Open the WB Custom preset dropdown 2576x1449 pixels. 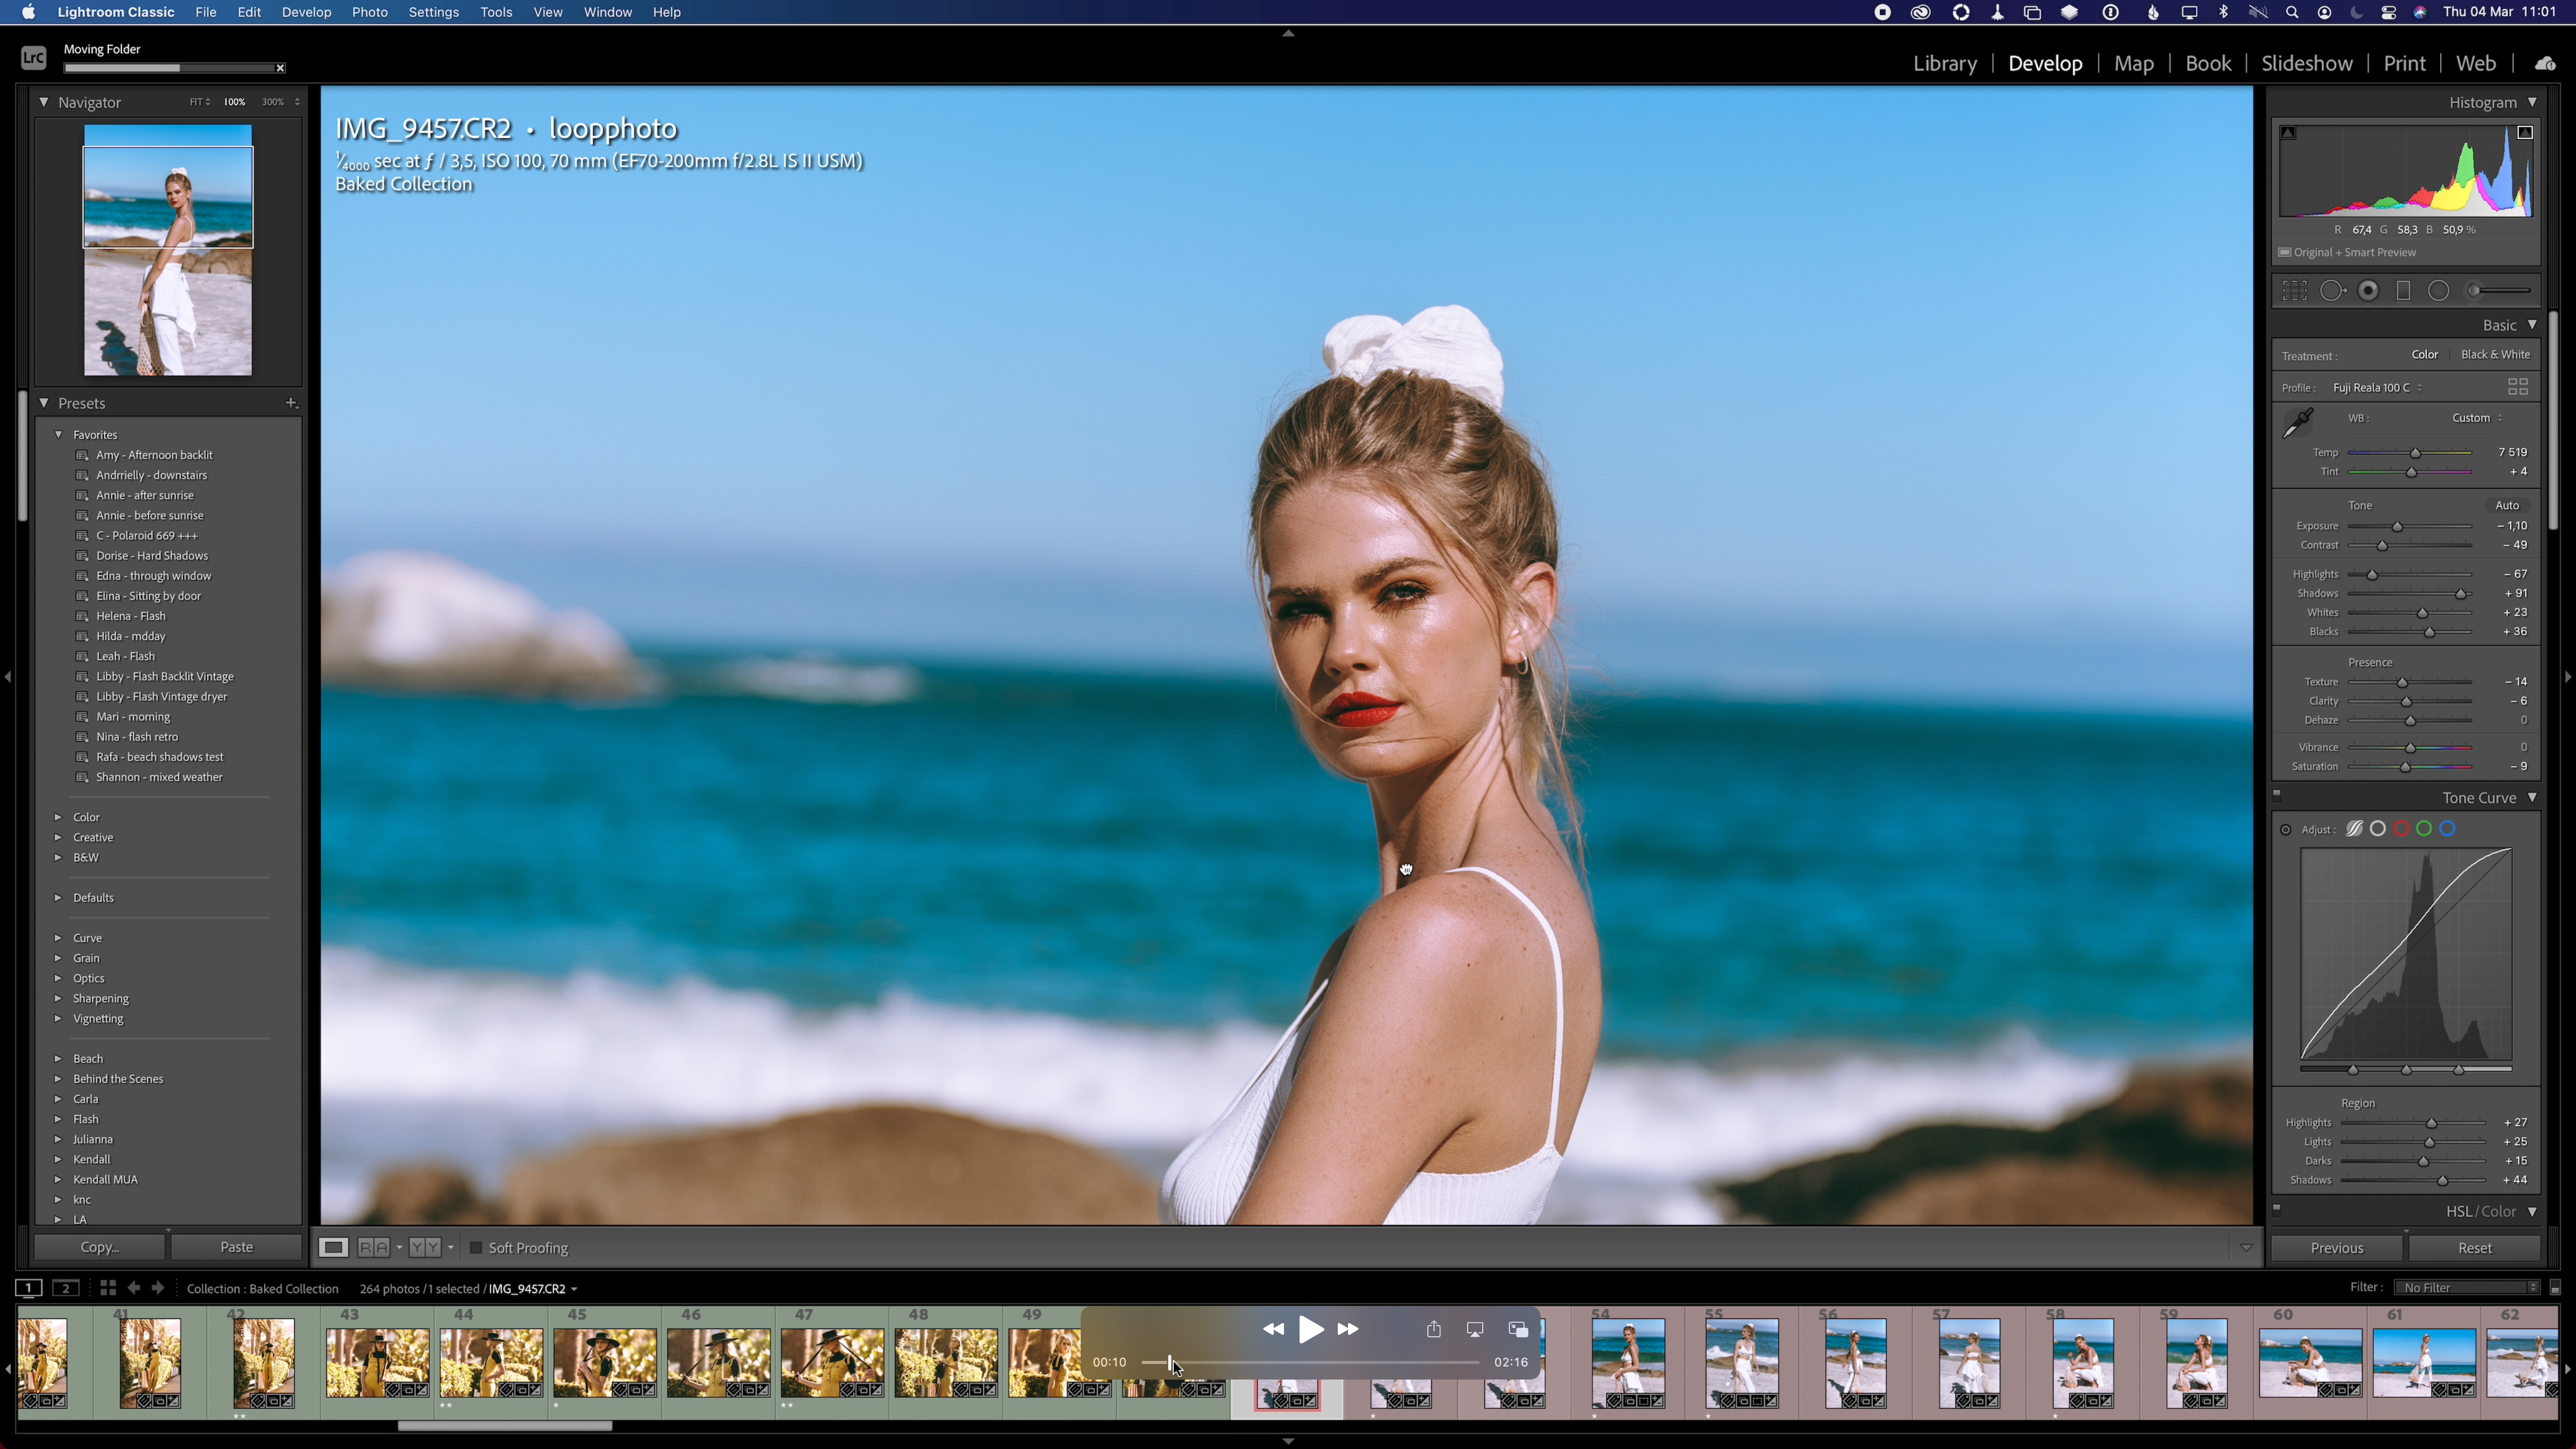2477,418
